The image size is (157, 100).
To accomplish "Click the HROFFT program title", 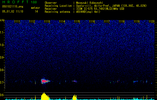I will [16, 2].
